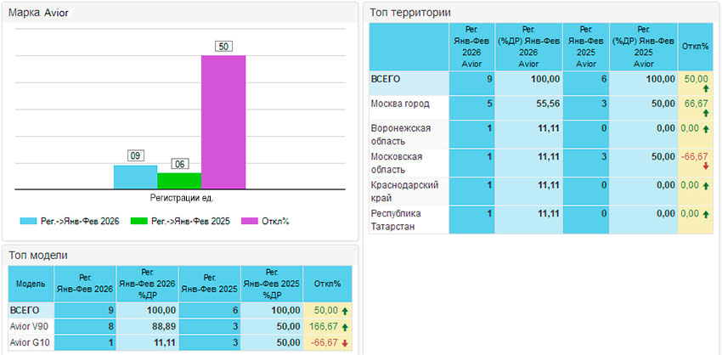Image resolution: width=722 pixels, height=355 pixels.
Task: Click the green arrow in Республика Татарстан row
Action: tap(708, 214)
